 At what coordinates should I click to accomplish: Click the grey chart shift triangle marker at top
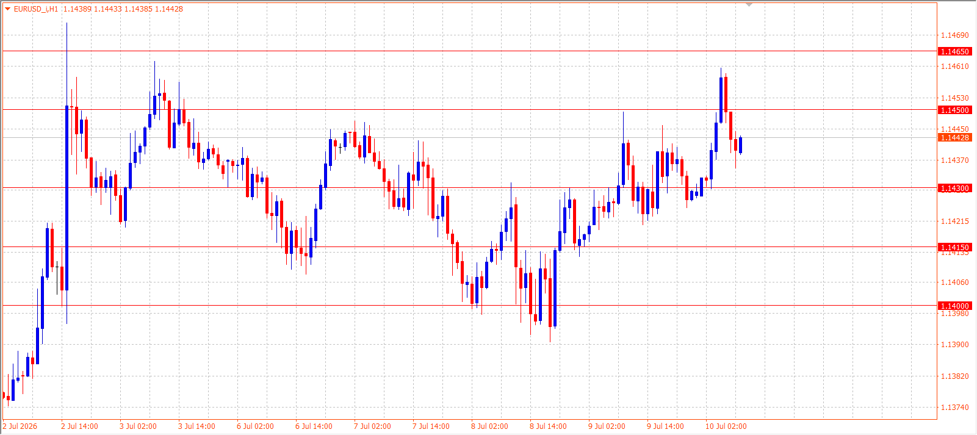[x=749, y=5]
